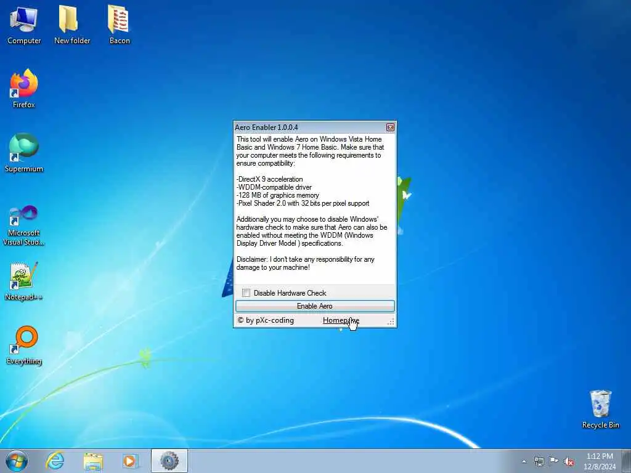Open Windows Media Player from taskbar

coord(130,461)
